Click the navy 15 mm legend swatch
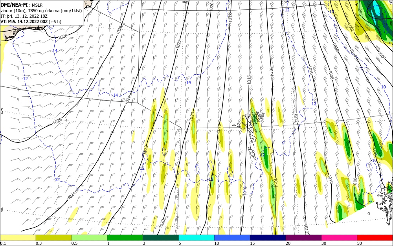The image size is (393, 246). coord(268,238)
